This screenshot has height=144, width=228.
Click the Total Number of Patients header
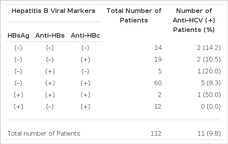[134, 16]
